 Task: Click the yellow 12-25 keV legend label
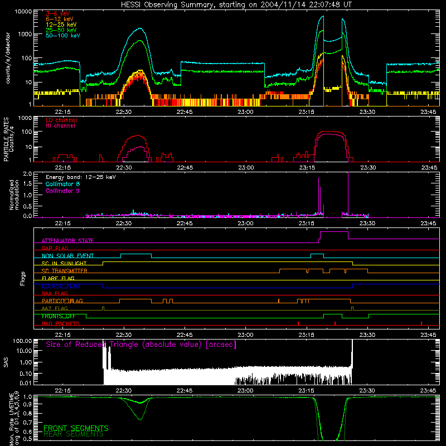(61, 25)
